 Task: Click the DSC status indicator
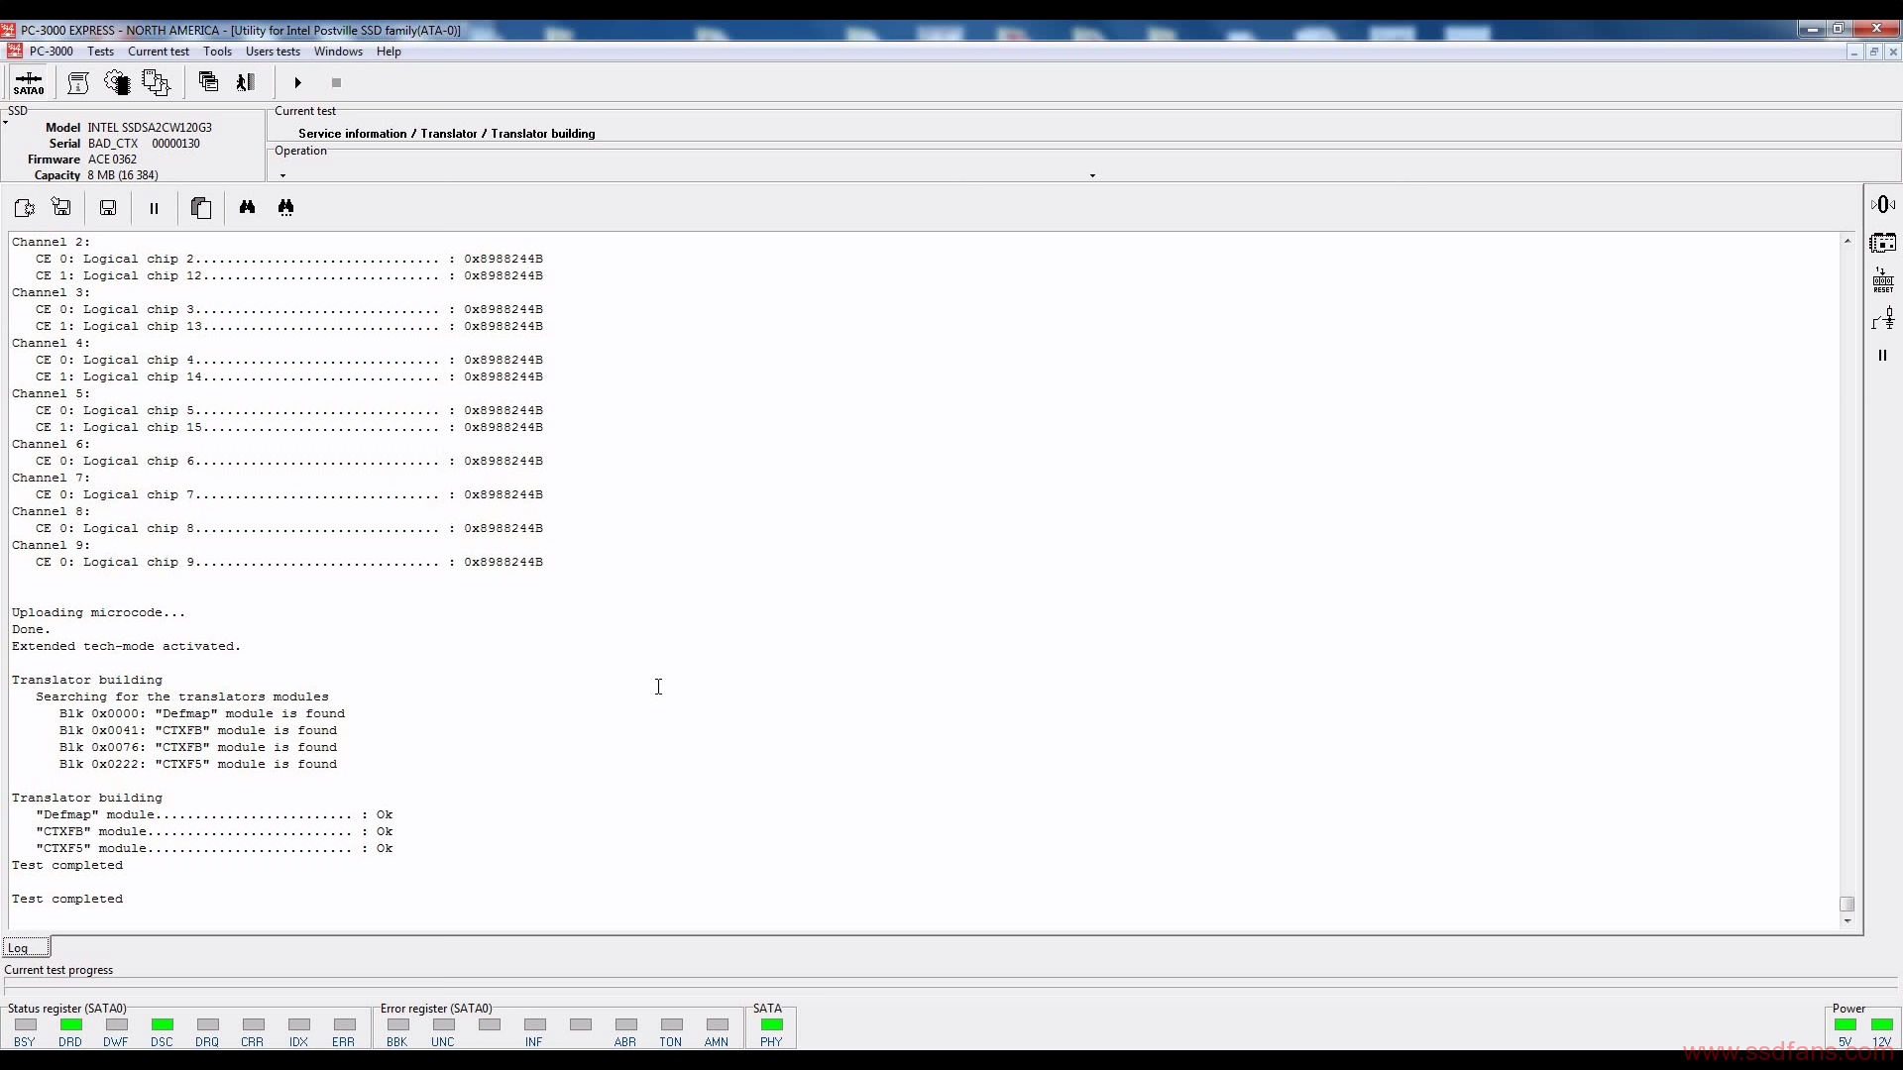163,1024
